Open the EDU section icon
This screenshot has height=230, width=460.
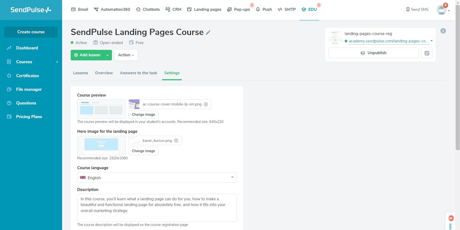[x=303, y=9]
